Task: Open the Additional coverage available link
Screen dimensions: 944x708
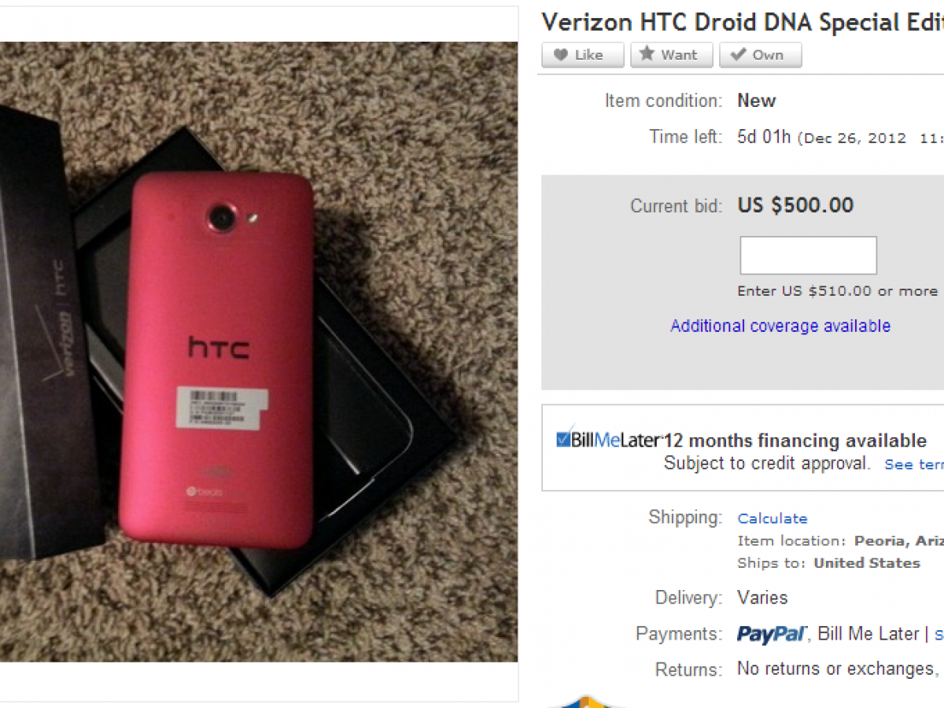Action: click(x=780, y=326)
